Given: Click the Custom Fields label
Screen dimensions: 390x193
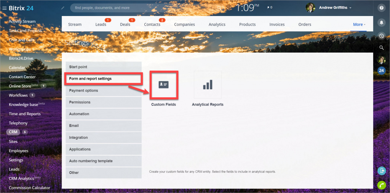Looking at the screenshot, I should [163, 105].
